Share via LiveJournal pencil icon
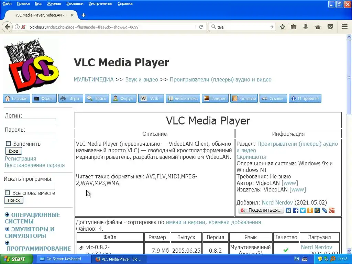Viewport: 352px width, 264px height. (x=324, y=210)
